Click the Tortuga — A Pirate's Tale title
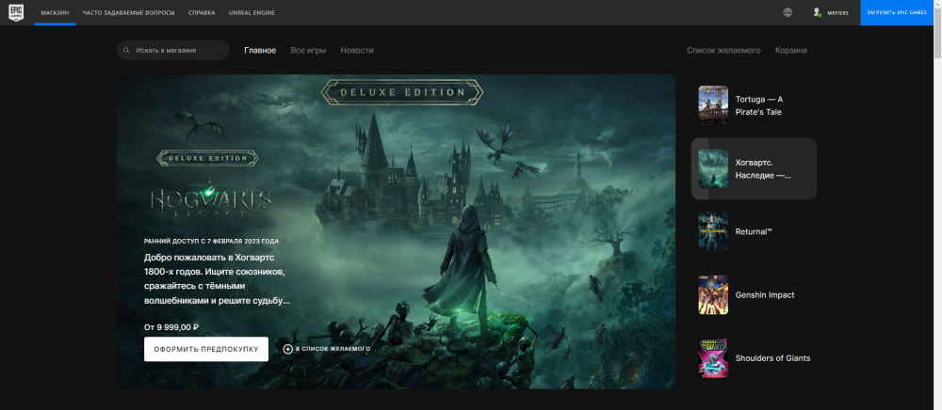Viewport: 942px width, 410px height. click(760, 105)
